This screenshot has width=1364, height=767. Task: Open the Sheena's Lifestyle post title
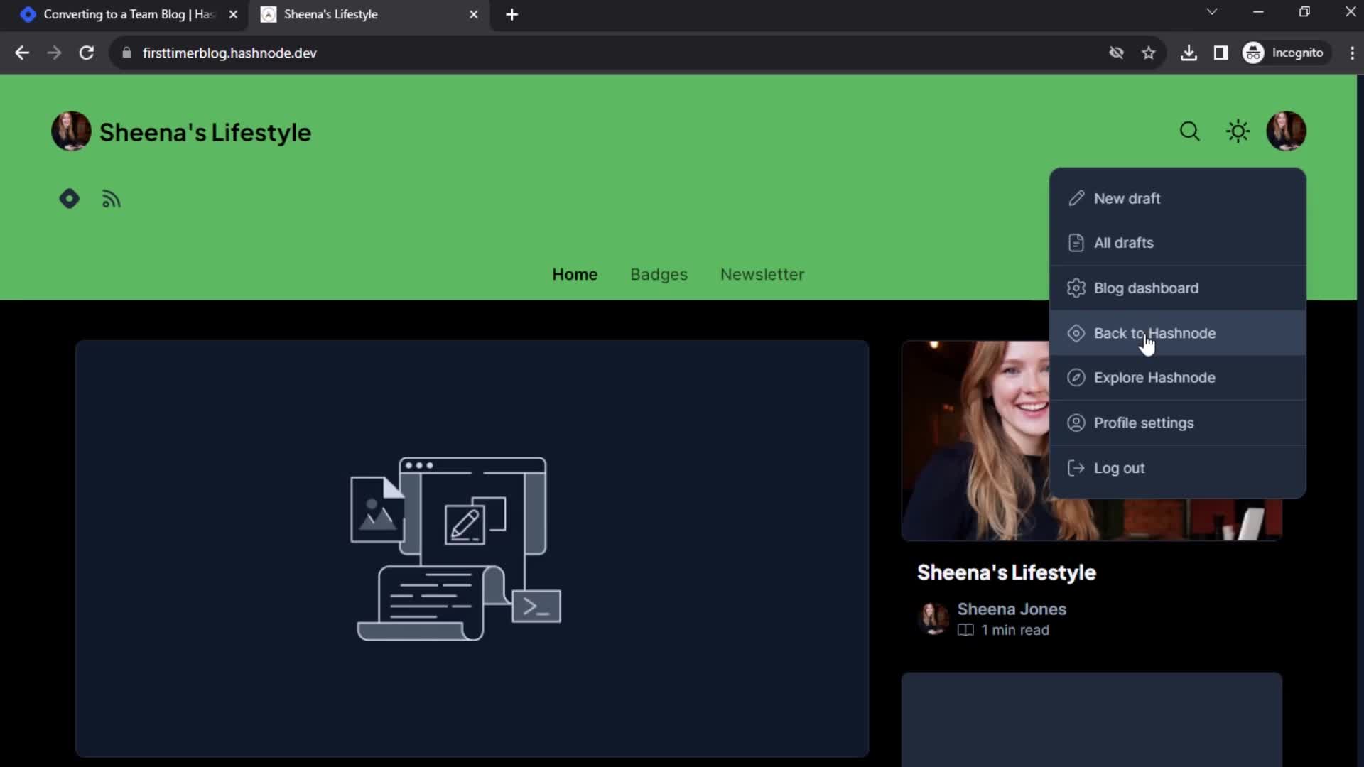pos(1006,573)
